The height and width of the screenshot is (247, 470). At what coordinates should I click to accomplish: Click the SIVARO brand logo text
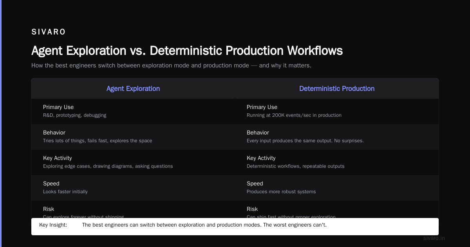click(49, 32)
